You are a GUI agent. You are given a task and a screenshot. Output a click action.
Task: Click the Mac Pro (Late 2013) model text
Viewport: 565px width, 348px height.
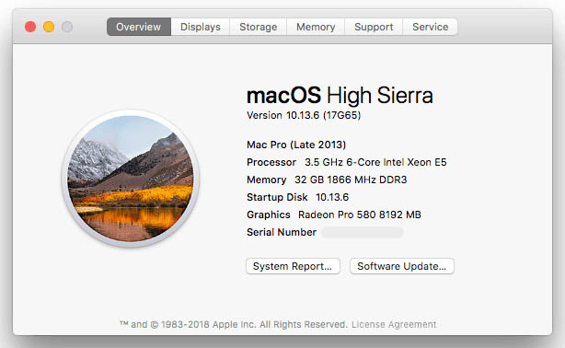pos(296,145)
